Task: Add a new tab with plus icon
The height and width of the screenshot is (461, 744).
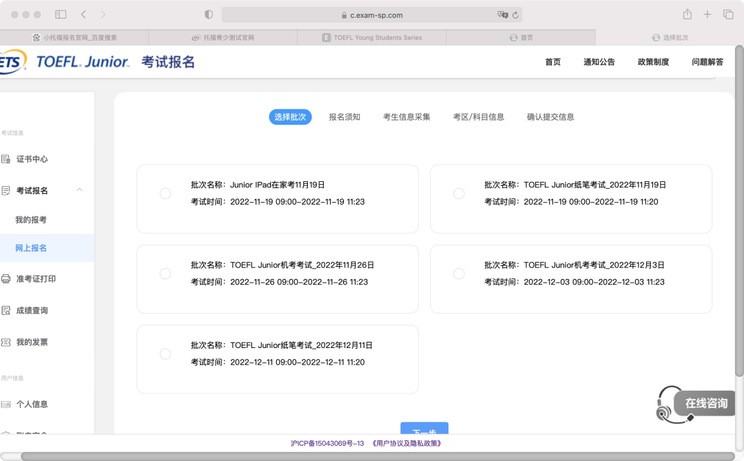Action: [x=707, y=14]
